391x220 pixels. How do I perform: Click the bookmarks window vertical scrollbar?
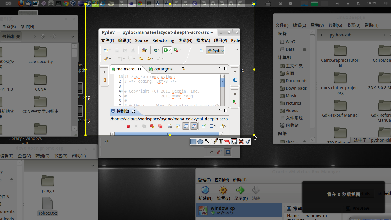pyautogui.click(x=74, y=87)
